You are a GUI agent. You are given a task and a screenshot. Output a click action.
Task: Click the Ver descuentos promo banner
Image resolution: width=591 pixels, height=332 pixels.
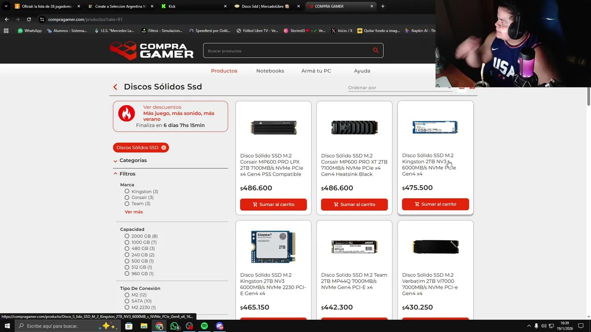[170, 116]
